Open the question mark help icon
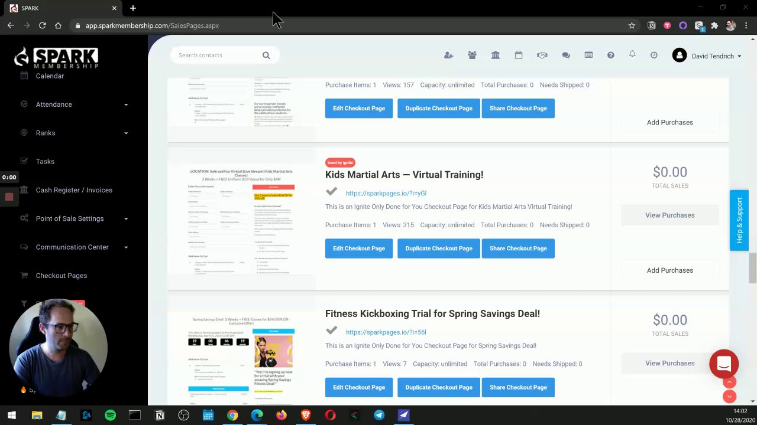 click(611, 55)
